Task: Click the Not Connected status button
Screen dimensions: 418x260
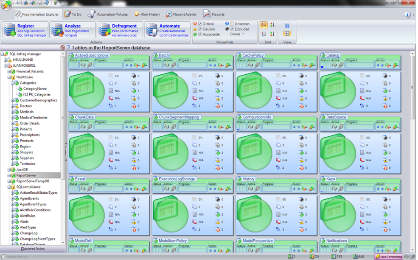Action: [388, 257]
